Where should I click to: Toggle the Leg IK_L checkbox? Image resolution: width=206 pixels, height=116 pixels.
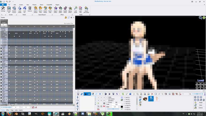[x=124, y=97]
